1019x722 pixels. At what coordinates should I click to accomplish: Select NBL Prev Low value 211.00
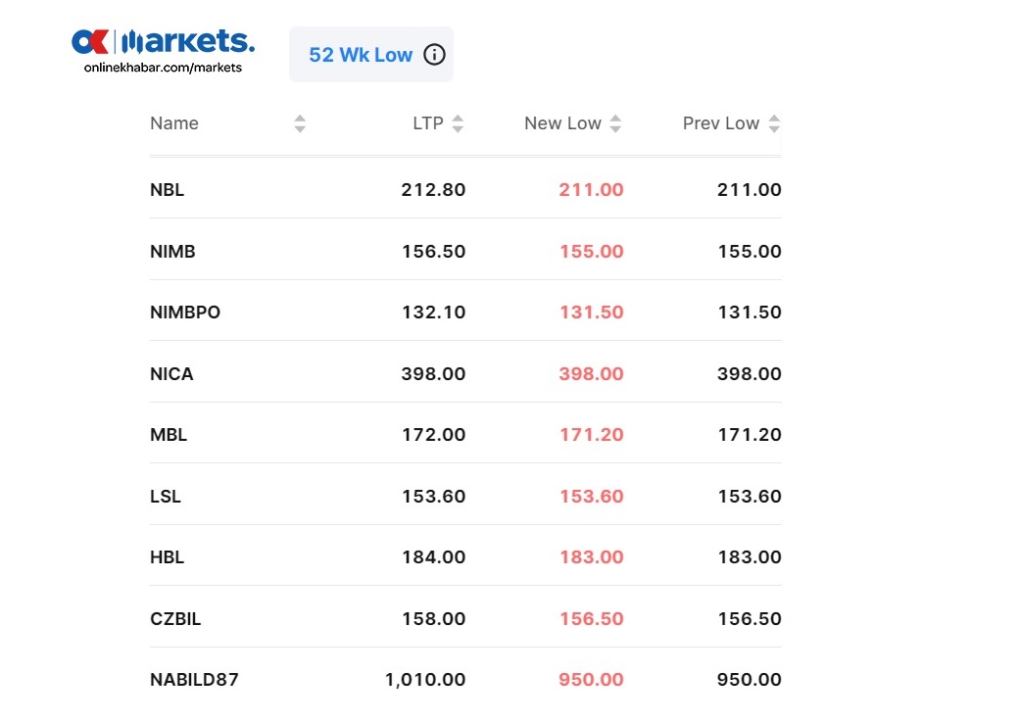(750, 190)
